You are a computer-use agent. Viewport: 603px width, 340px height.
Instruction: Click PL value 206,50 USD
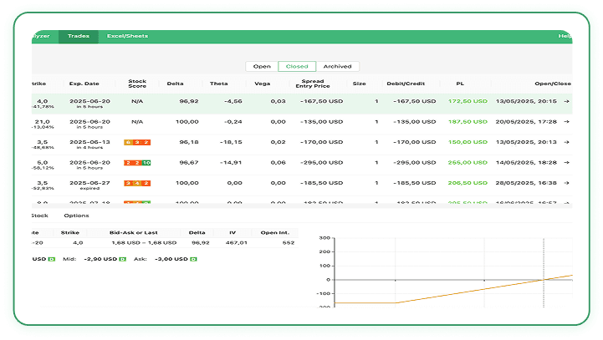[468, 183]
